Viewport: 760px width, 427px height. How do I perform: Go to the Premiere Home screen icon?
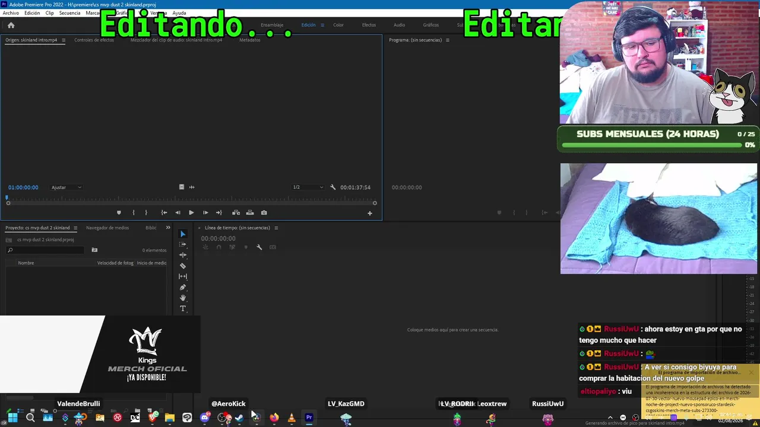11,25
